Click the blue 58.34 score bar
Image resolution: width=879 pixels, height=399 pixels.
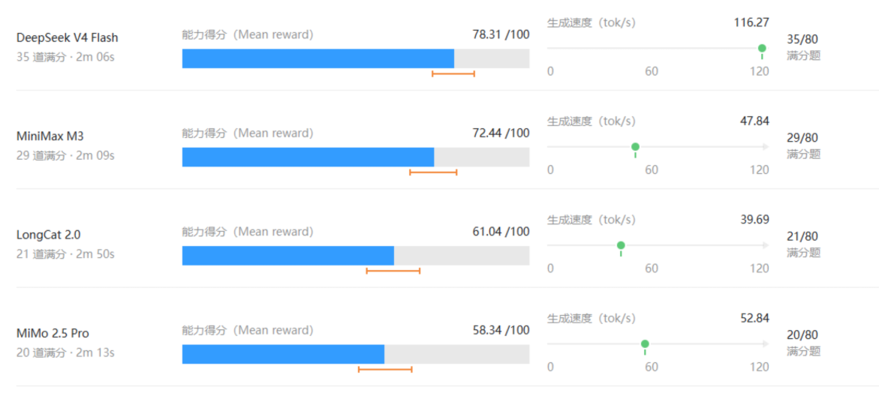pos(283,355)
